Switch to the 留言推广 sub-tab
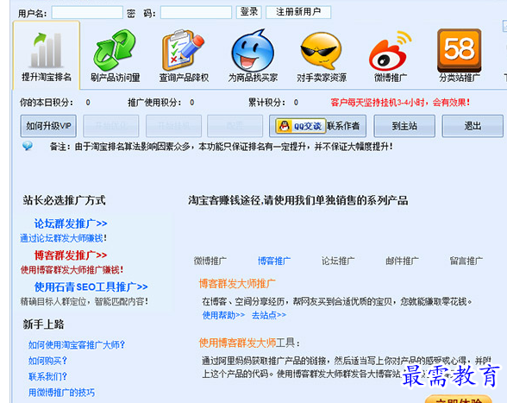This screenshot has width=507, height=403. 466,261
